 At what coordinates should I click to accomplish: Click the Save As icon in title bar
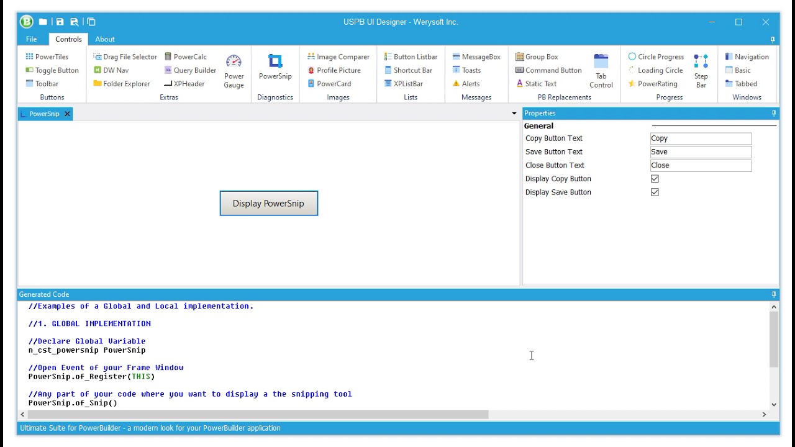pos(74,22)
